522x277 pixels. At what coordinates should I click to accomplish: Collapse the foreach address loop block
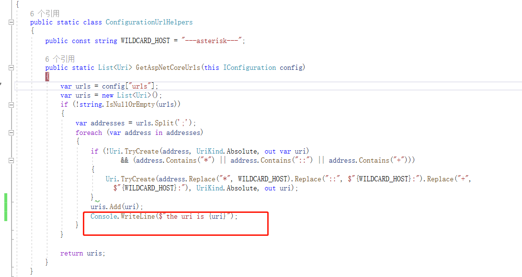pyautogui.click(x=11, y=133)
